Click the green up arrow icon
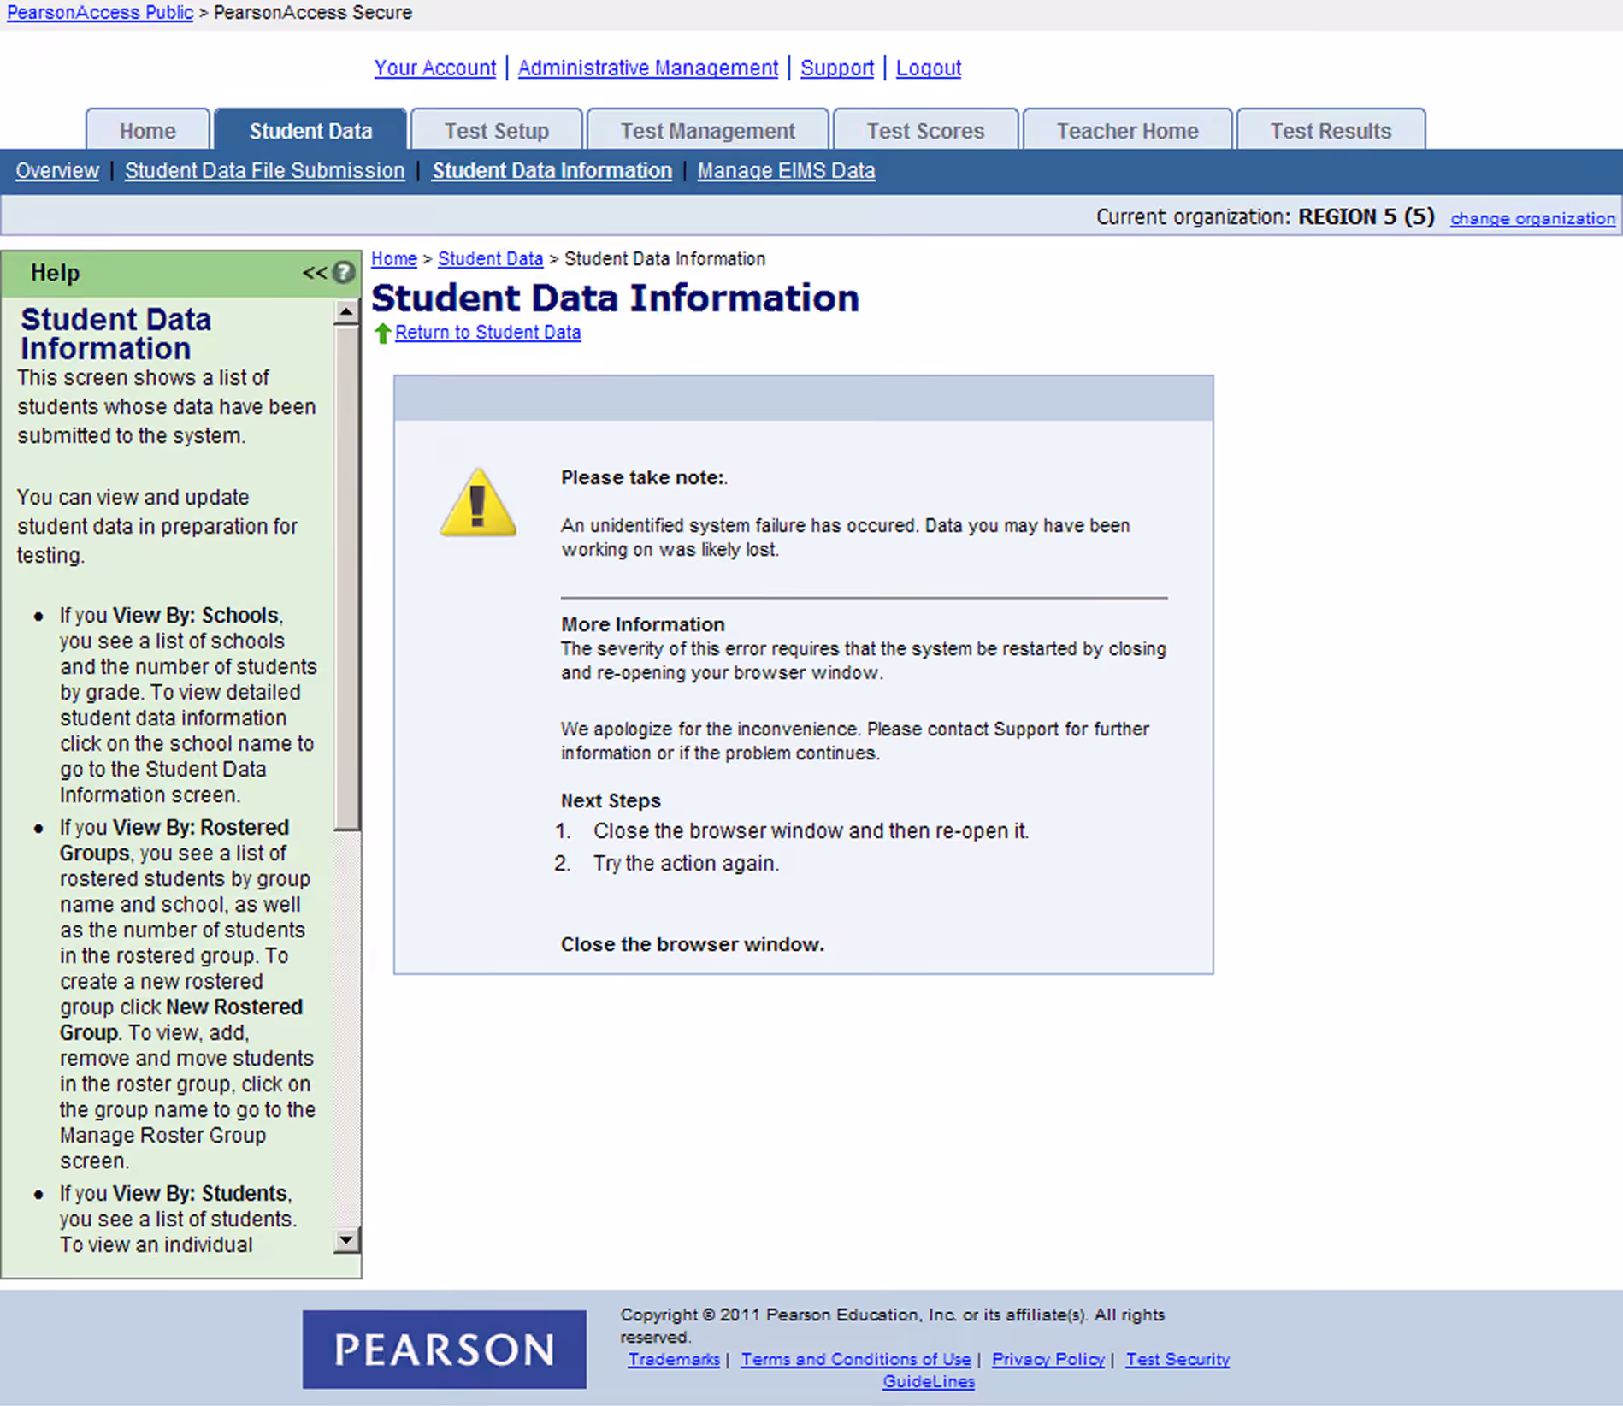Screen dimensions: 1623x1406 coord(382,334)
